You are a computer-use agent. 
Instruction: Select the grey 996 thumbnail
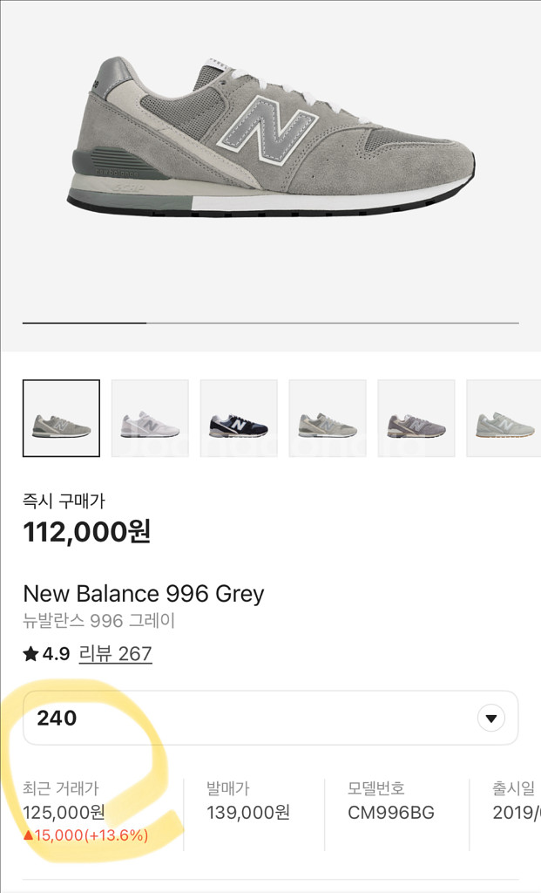pos(62,419)
